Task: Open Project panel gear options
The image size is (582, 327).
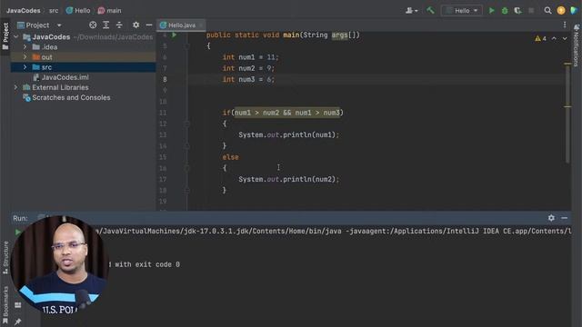Action: tap(135, 25)
